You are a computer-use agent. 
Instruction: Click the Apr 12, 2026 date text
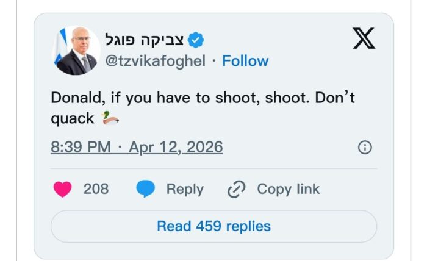(176, 147)
